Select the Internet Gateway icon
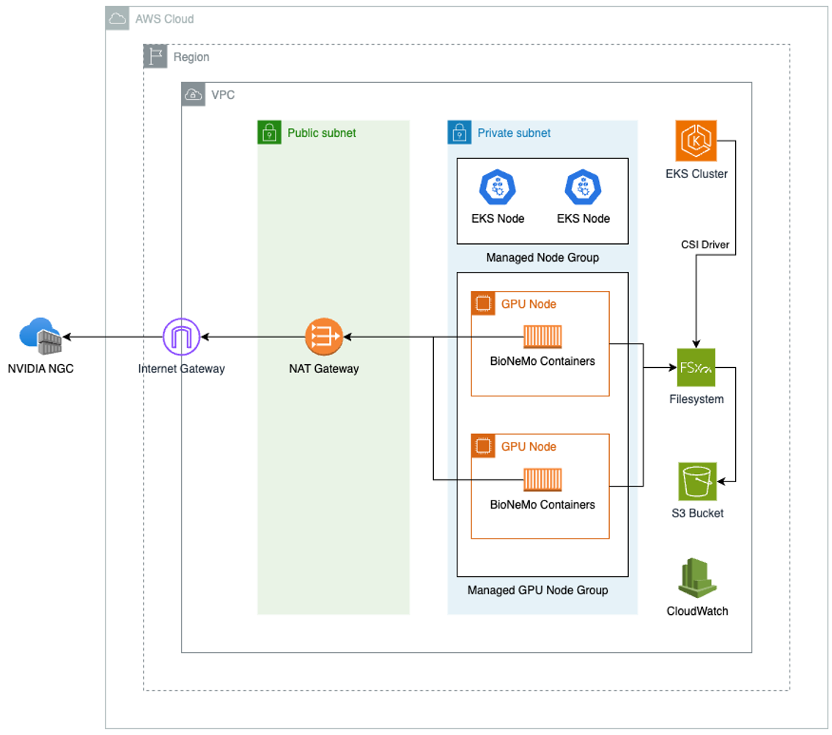 (x=182, y=336)
